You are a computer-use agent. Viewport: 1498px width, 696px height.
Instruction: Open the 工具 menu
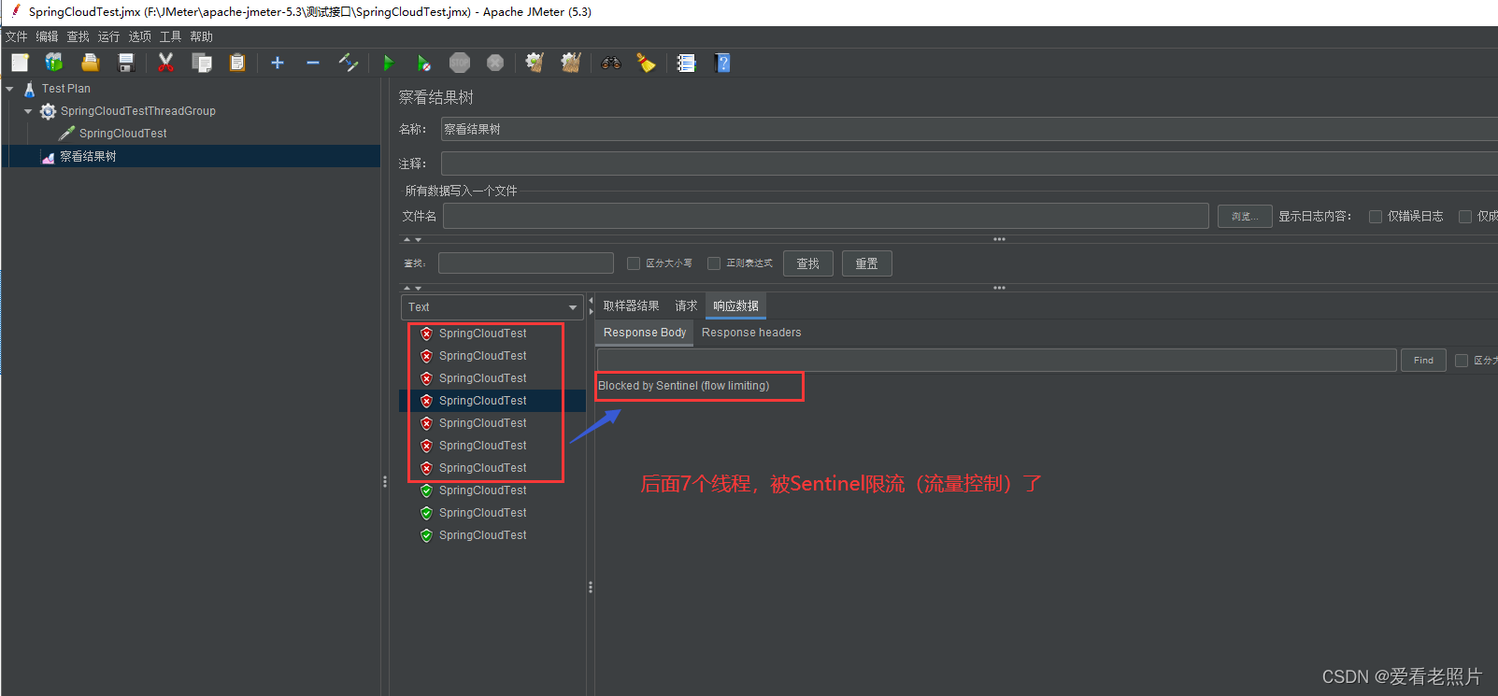coord(171,36)
